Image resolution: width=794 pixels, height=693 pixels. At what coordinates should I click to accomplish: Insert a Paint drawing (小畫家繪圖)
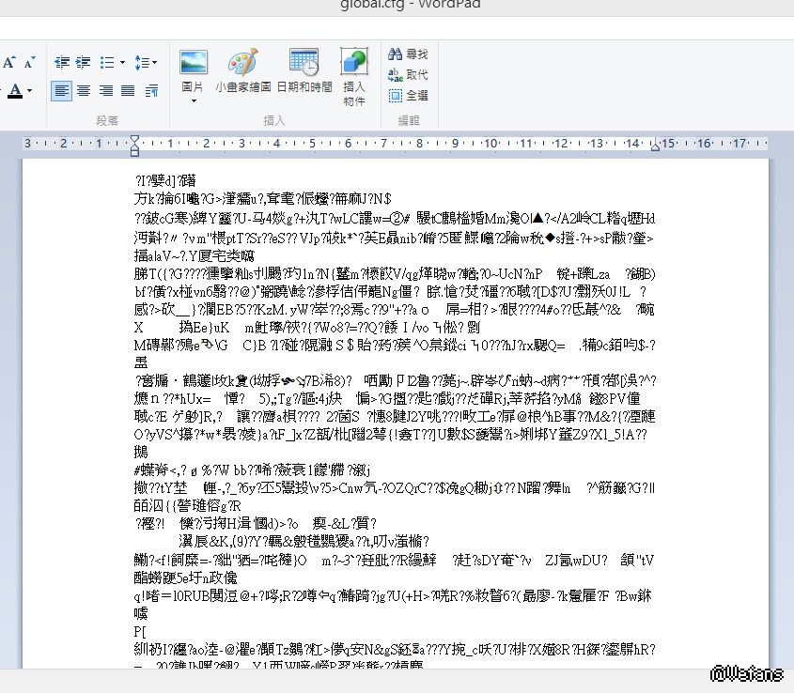pyautogui.click(x=243, y=70)
